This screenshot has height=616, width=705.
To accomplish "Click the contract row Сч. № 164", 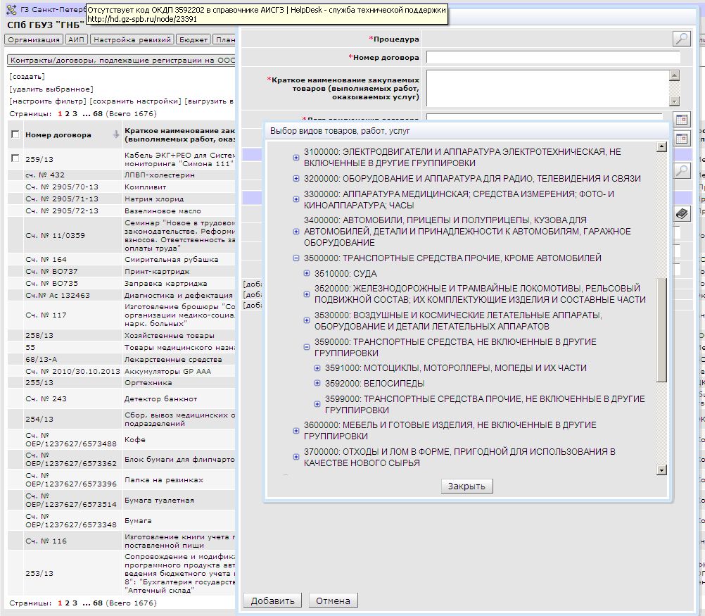I will (122, 259).
